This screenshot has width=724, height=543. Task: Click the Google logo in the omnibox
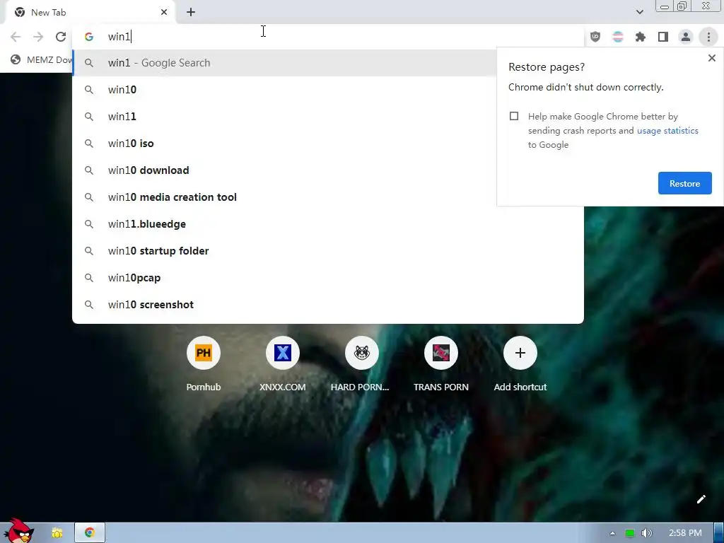(x=89, y=37)
